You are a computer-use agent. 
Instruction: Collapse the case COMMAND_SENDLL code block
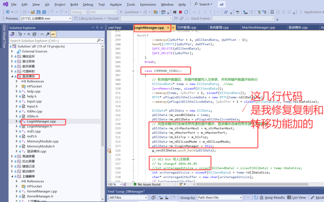pyautogui.click(x=133, y=71)
